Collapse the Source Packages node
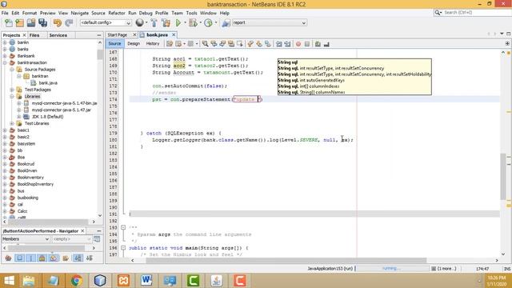 [12, 70]
